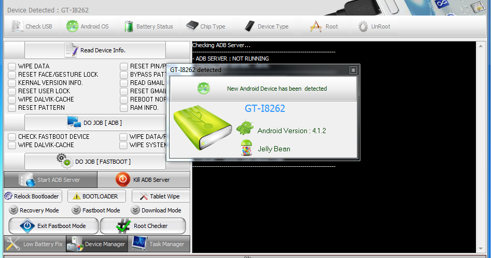The height and width of the screenshot is (258, 491).
Task: Tick the RESET PATTERN checkbox
Action: 12,108
